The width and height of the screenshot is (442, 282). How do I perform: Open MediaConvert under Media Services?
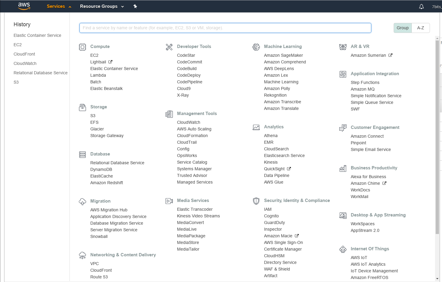point(190,223)
